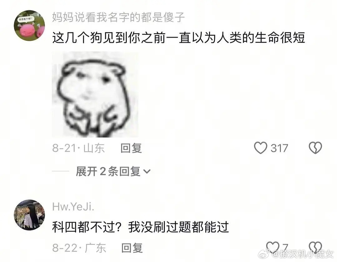Reply to the 8-21 山东 comment

click(131, 148)
